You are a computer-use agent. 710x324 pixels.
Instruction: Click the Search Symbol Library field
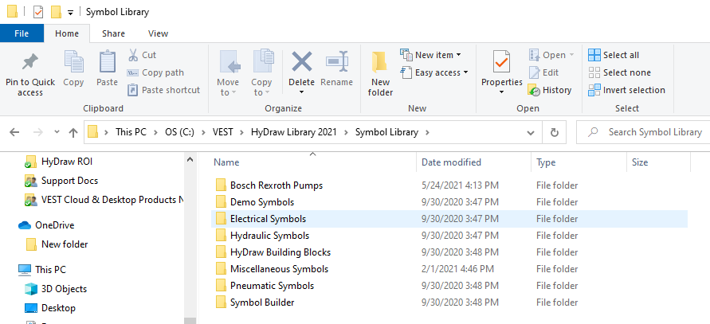tap(643, 132)
